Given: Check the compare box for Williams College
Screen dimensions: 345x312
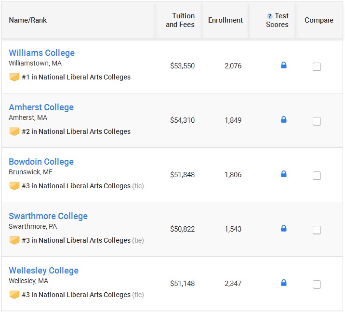Looking at the screenshot, I should [x=317, y=66].
